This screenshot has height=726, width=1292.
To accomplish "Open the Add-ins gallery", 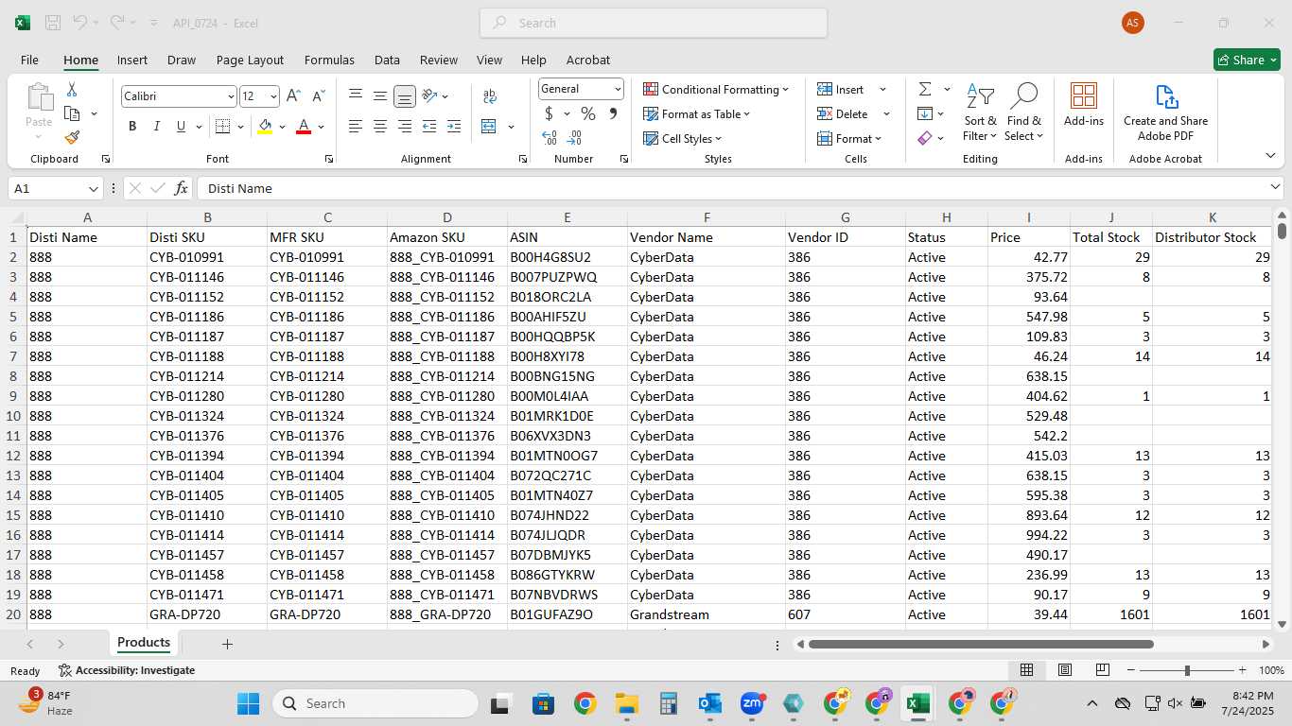I will coord(1084,105).
